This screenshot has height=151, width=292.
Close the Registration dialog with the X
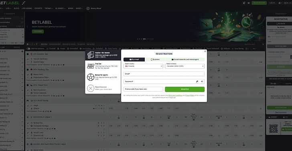[x=205, y=51]
